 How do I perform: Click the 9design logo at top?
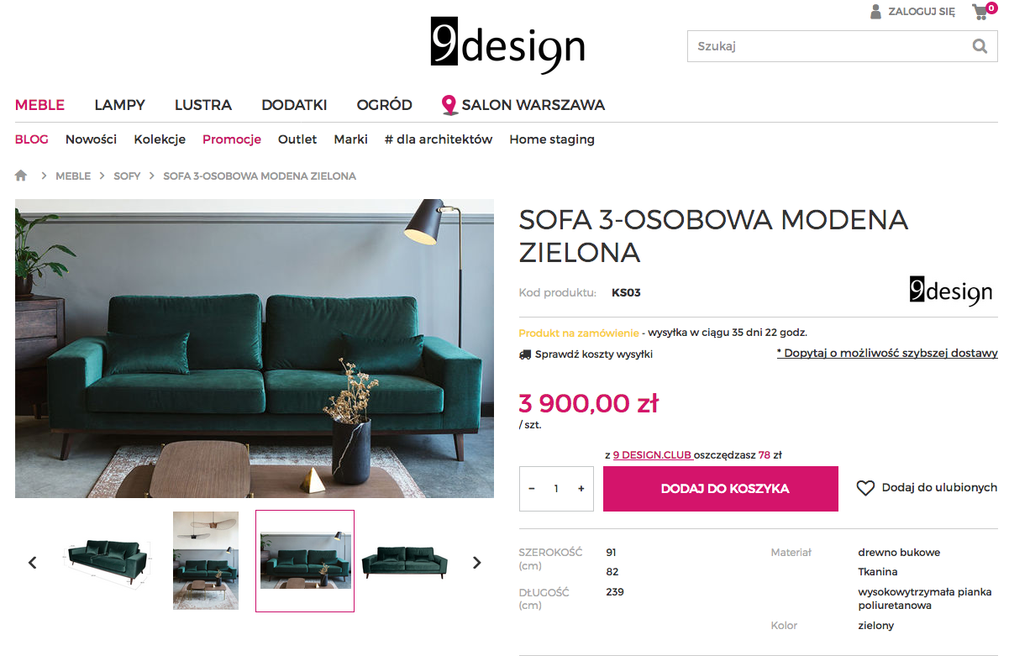click(507, 45)
